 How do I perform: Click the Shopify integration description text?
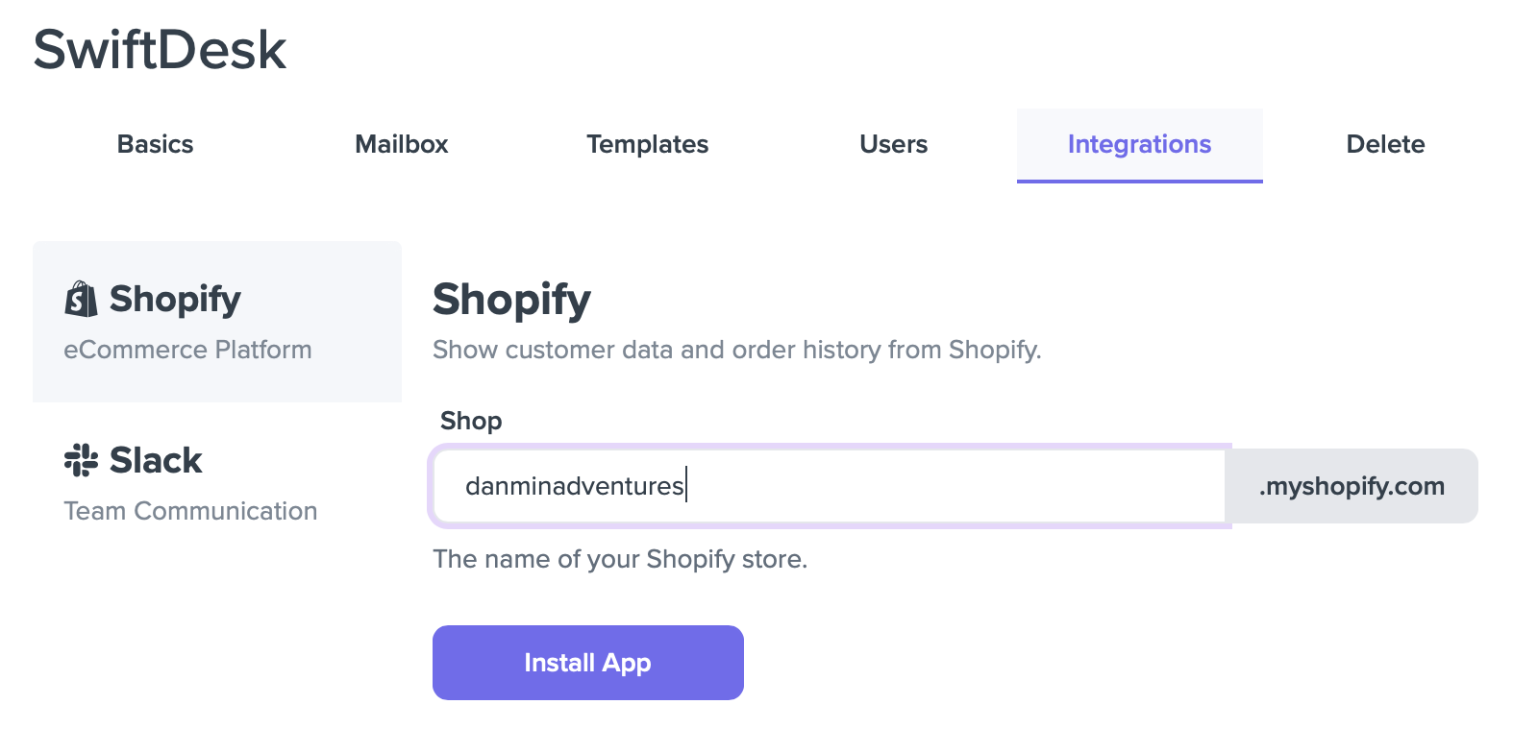point(735,350)
